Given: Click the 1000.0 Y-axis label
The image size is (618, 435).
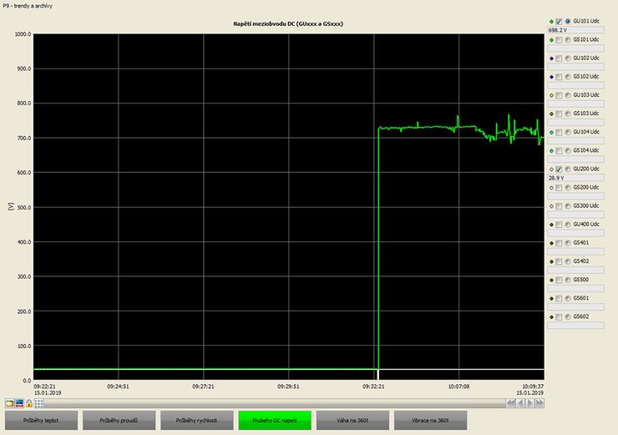Looking at the screenshot, I should (23, 34).
